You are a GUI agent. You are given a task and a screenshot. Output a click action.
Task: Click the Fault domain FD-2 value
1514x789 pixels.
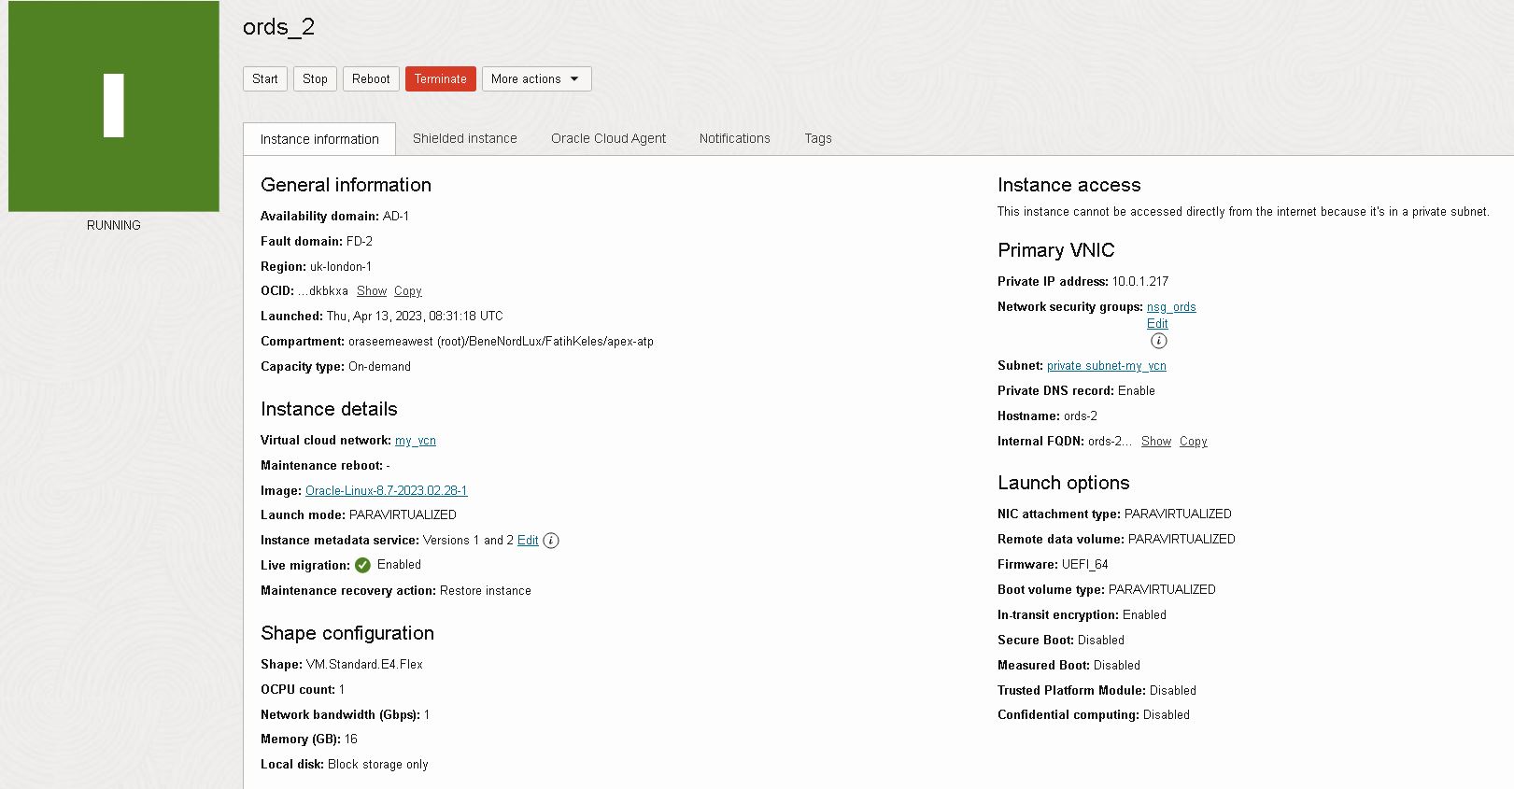point(360,242)
